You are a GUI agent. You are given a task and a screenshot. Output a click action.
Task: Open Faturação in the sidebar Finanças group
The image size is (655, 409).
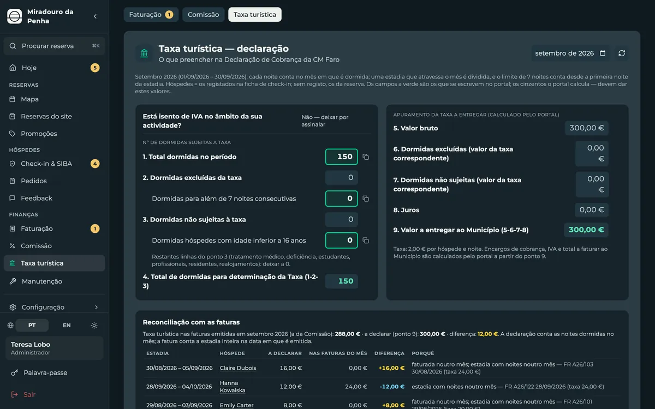pos(55,228)
